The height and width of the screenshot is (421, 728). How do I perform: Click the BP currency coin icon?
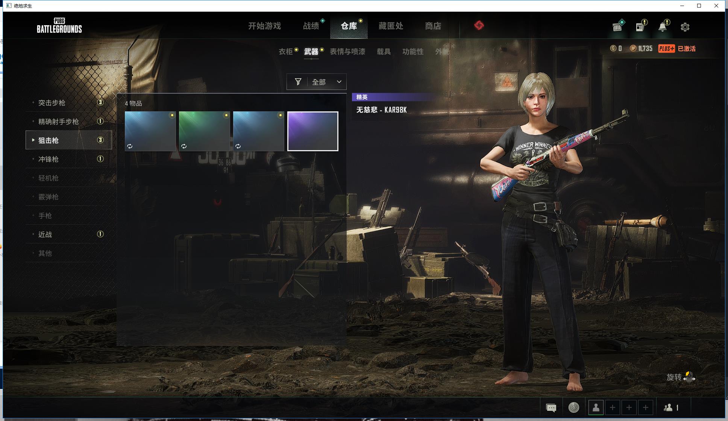633,49
